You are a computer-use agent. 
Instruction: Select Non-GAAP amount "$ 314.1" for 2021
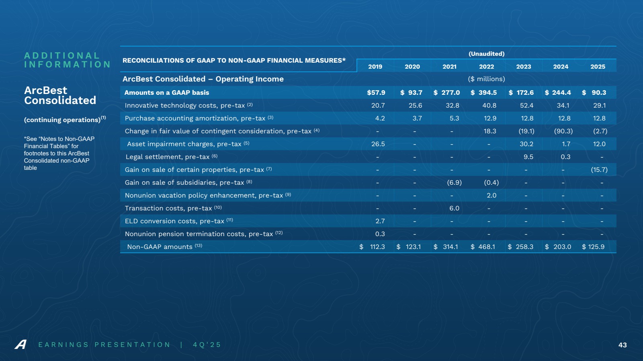pos(446,247)
